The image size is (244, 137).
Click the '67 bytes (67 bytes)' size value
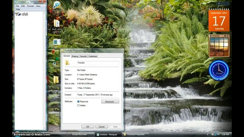pos(85,79)
